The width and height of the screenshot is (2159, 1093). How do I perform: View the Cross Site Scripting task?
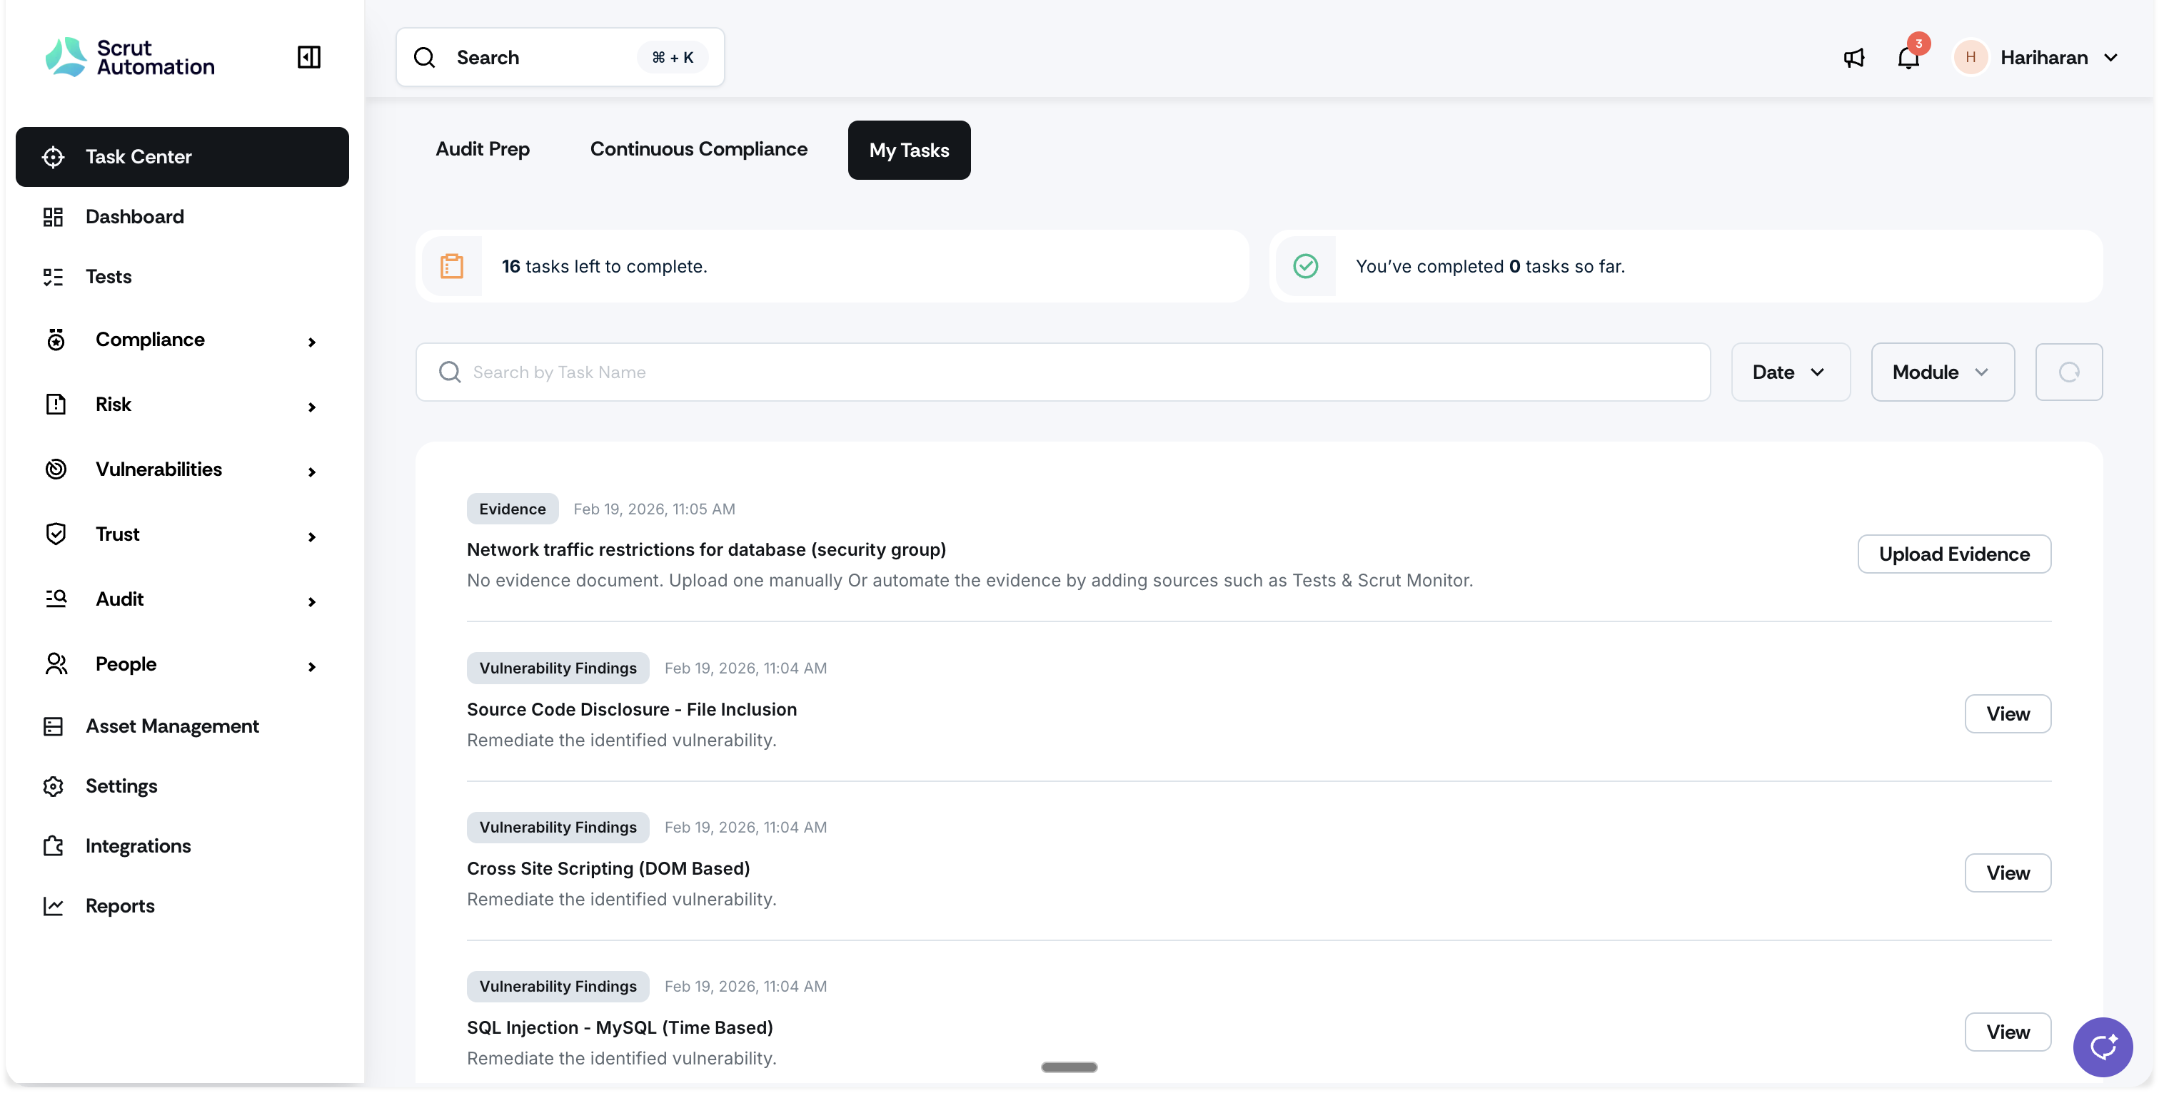[2006, 873]
